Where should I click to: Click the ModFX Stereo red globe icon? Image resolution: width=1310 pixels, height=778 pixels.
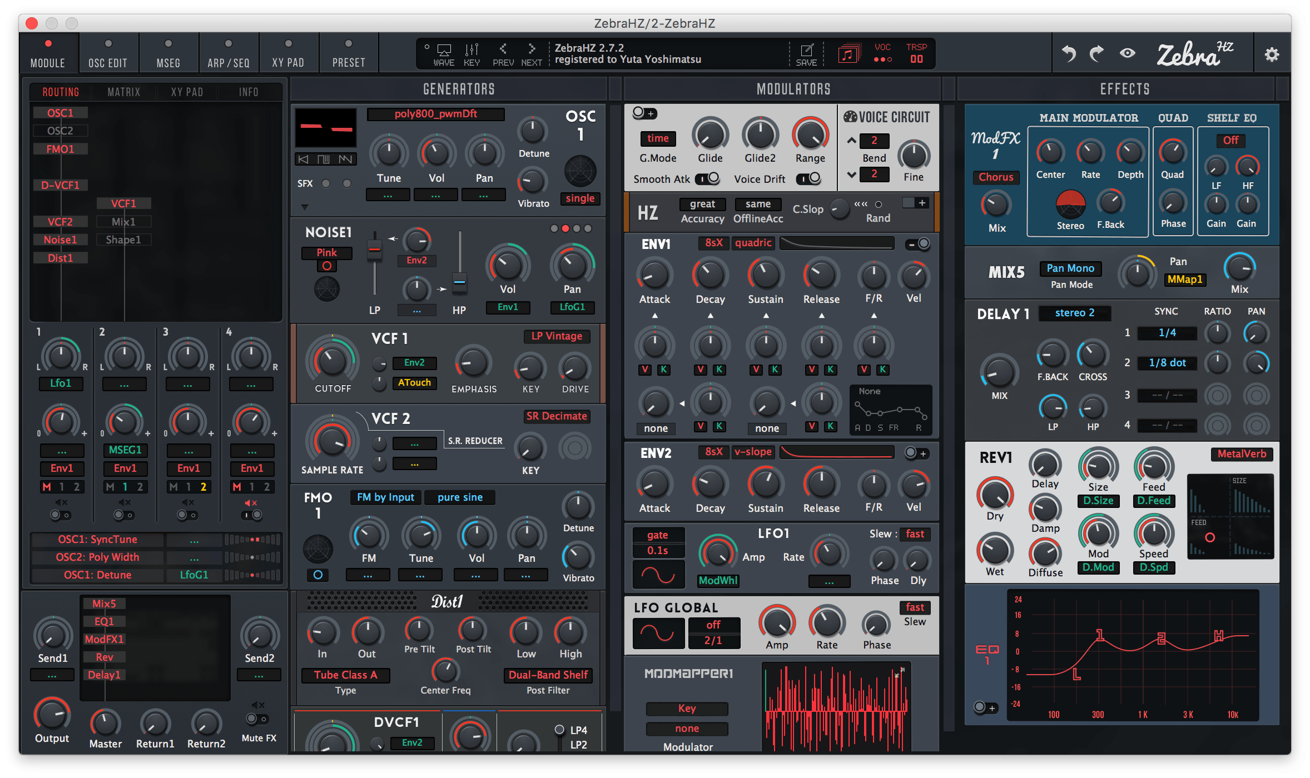[x=1070, y=205]
